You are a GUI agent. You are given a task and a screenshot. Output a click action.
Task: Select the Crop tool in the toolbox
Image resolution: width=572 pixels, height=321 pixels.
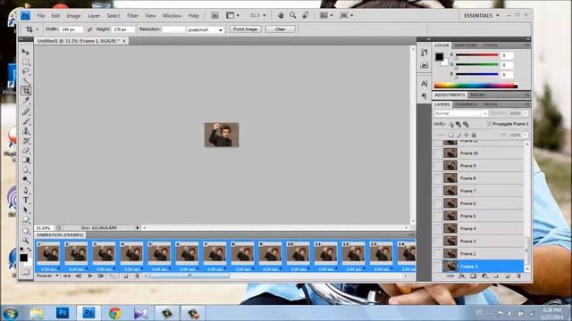click(x=26, y=91)
